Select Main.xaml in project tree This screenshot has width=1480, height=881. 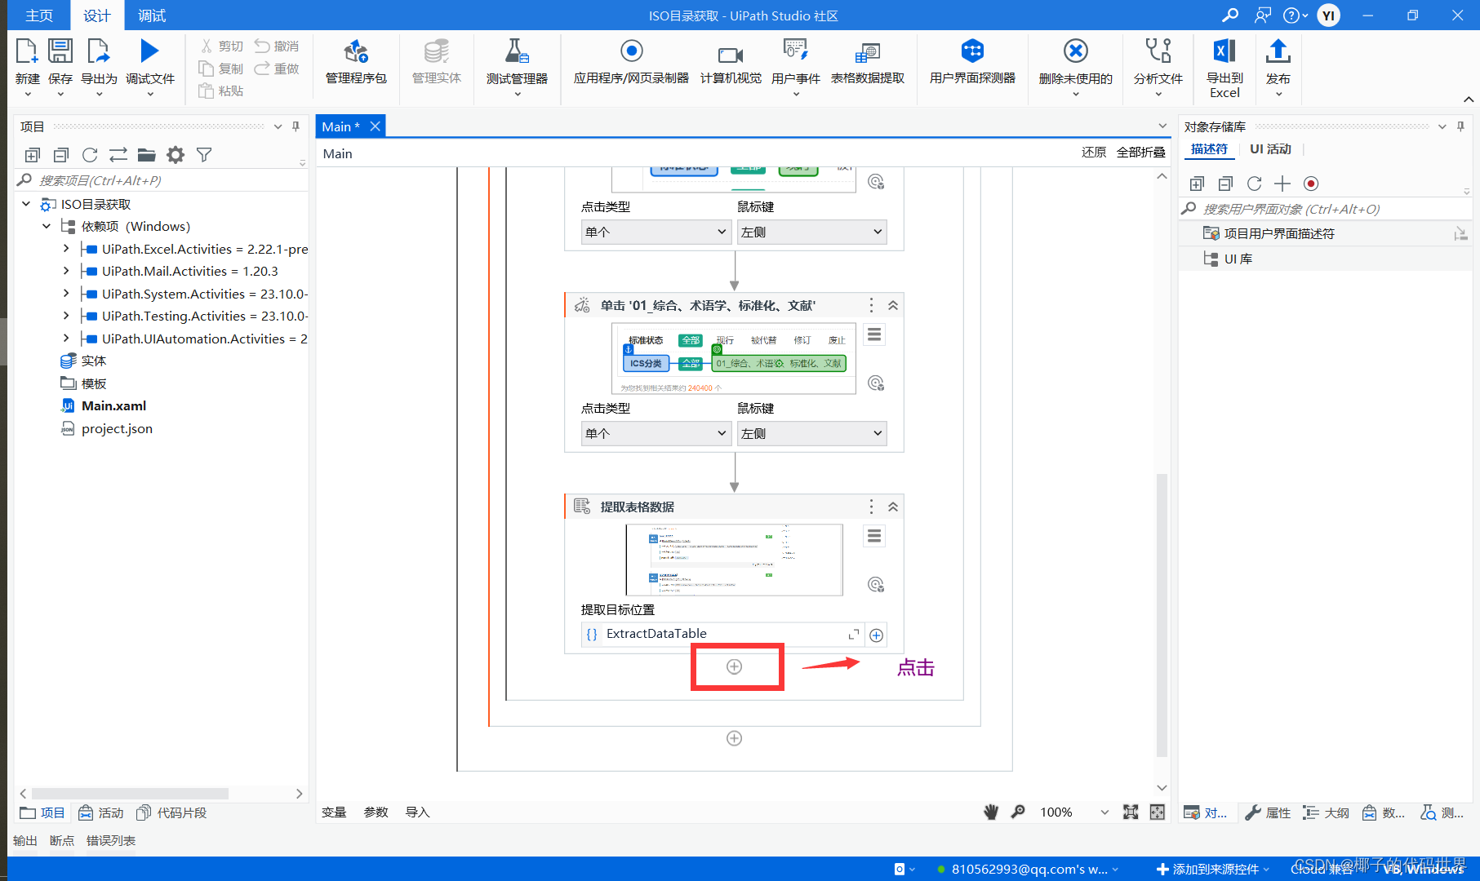[x=113, y=406]
